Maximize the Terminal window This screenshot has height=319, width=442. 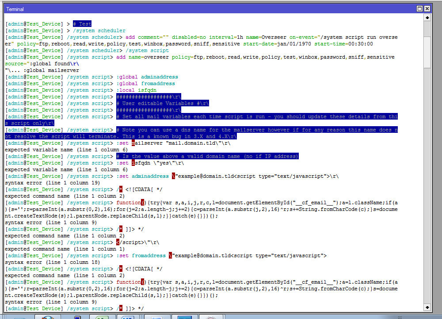[419, 9]
